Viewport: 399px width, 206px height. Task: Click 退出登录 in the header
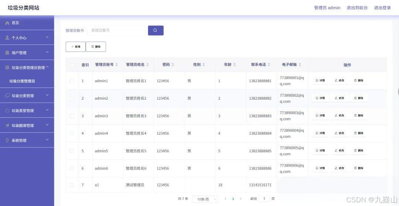[x=382, y=8]
